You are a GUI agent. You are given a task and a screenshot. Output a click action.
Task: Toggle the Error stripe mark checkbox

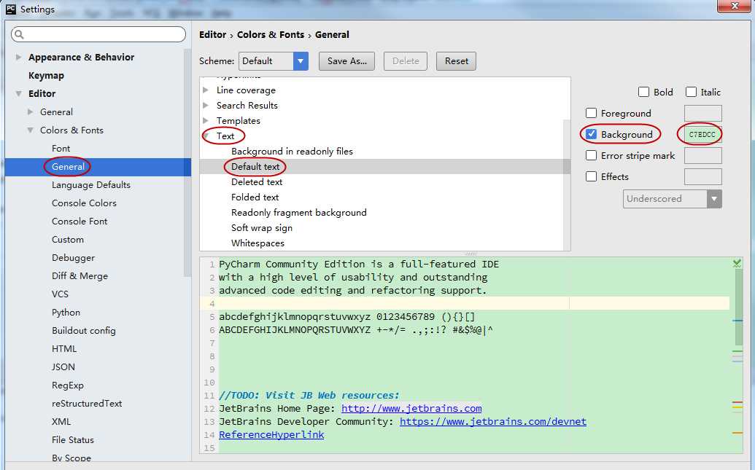[591, 155]
